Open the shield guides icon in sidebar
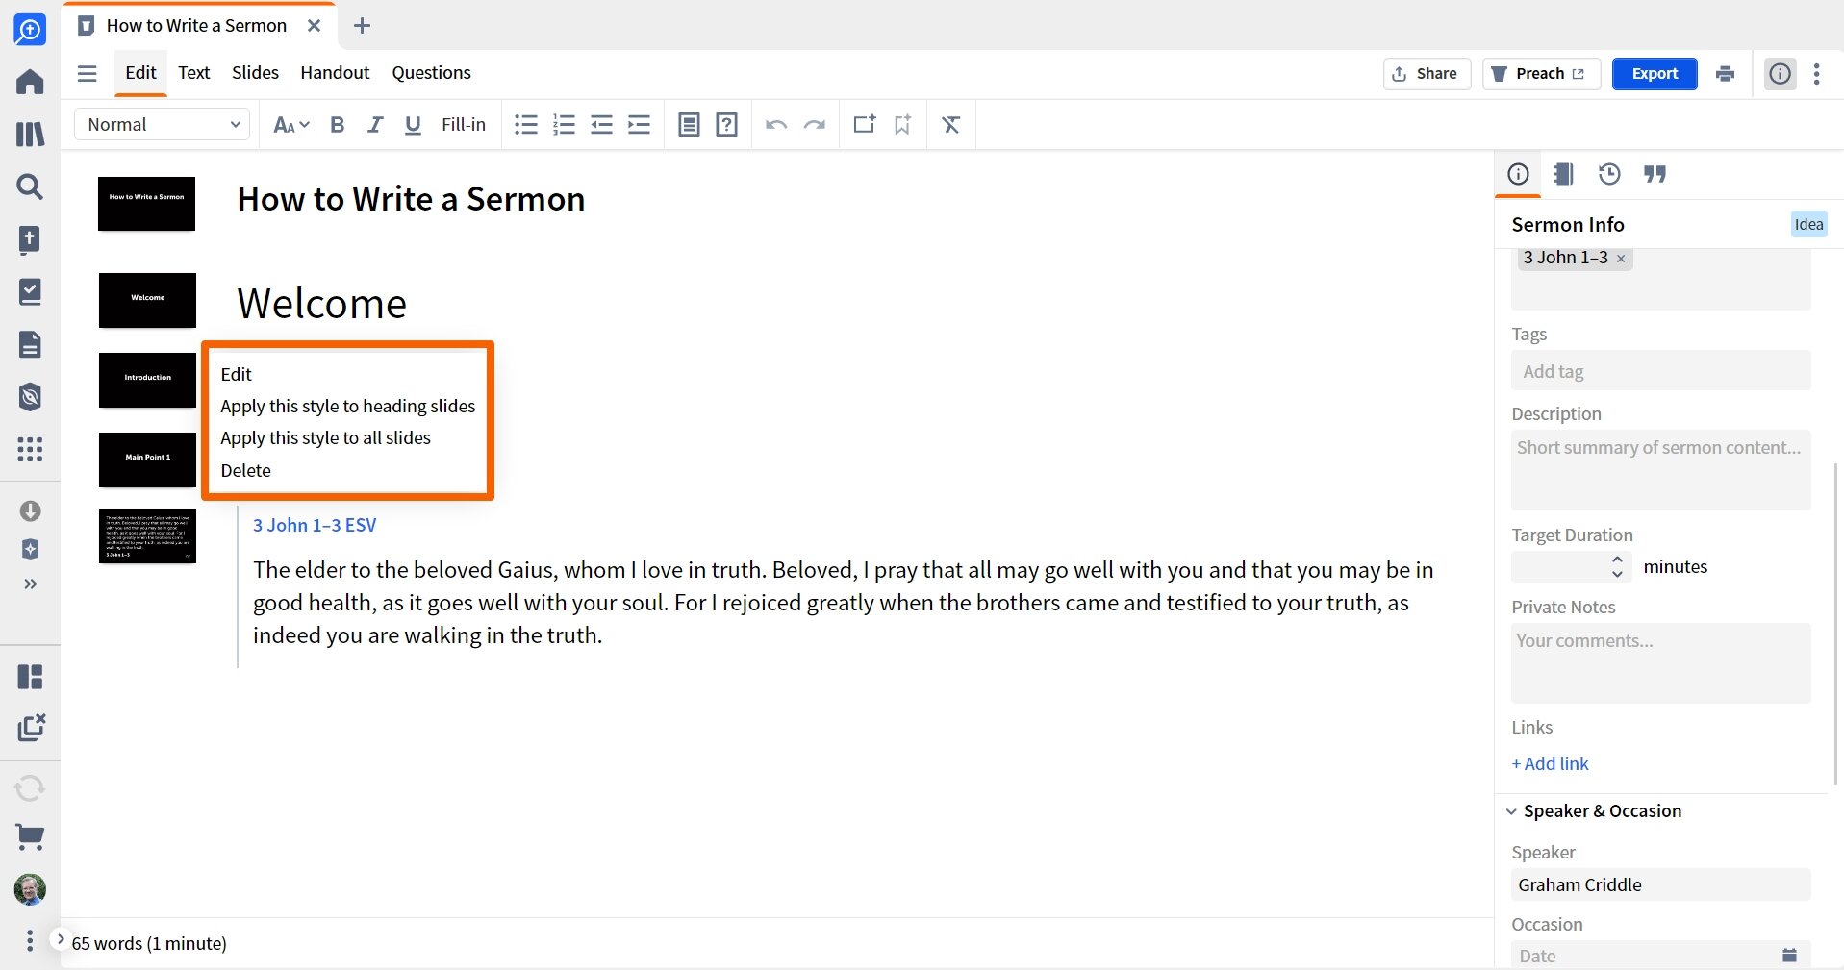The height and width of the screenshot is (970, 1844). pos(30,396)
